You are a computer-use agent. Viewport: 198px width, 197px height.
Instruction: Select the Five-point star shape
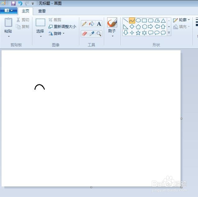point(138,33)
